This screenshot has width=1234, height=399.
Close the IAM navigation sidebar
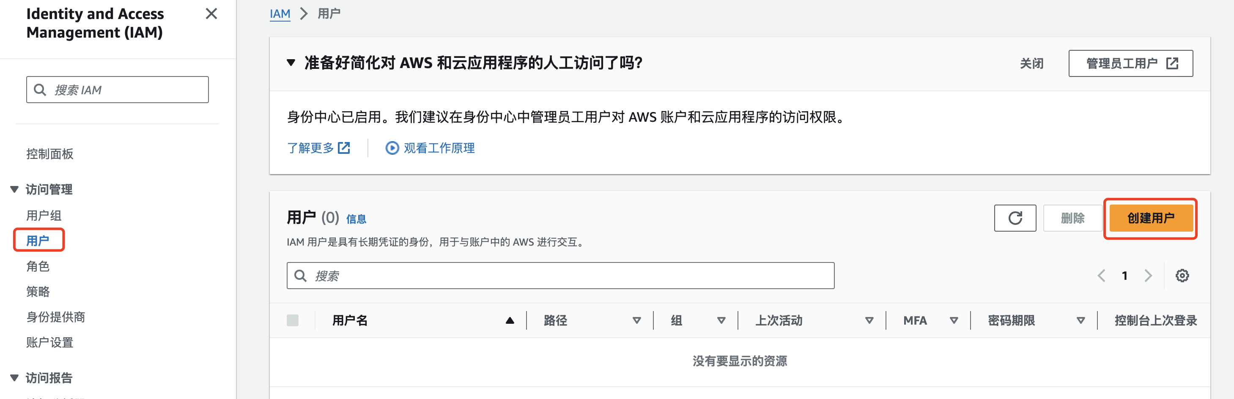211,14
